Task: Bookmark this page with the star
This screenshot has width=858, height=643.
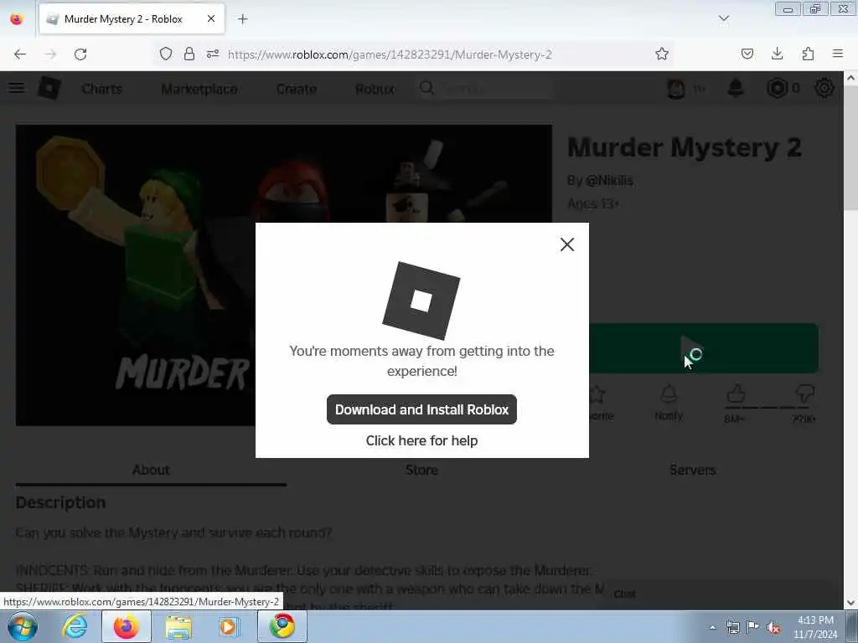Action: click(662, 54)
